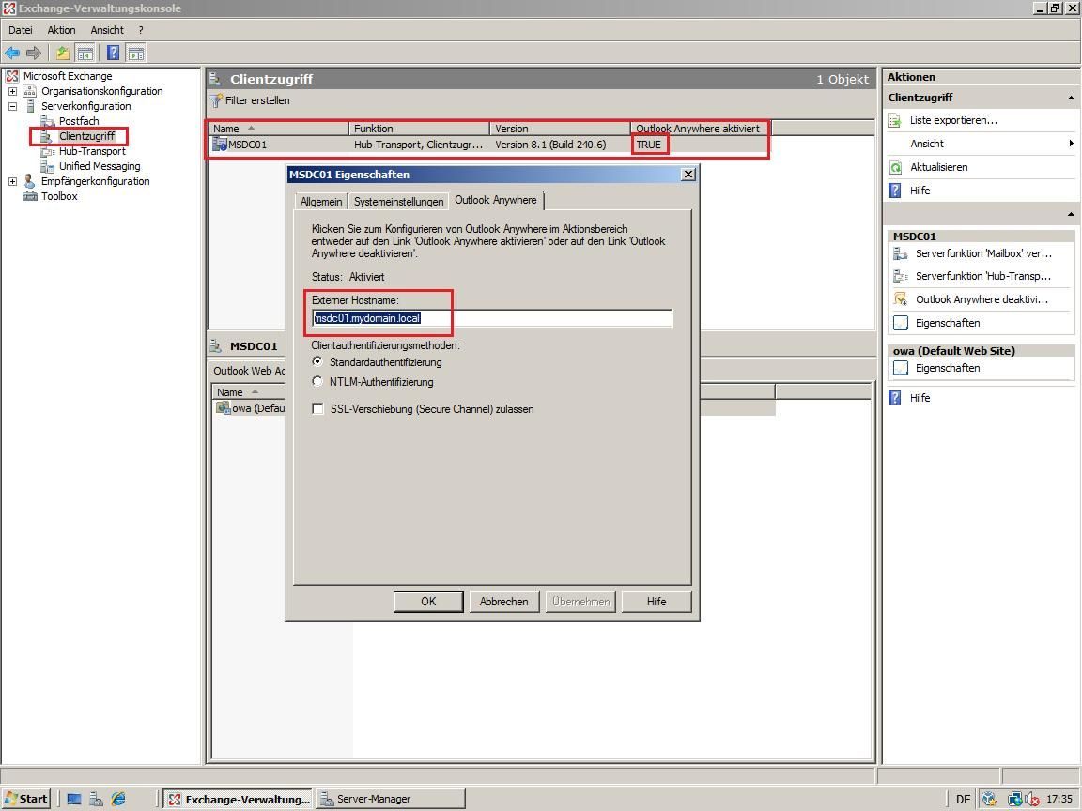Click the DE language indicator in tray
The image size is (1082, 811).
pyautogui.click(x=964, y=800)
